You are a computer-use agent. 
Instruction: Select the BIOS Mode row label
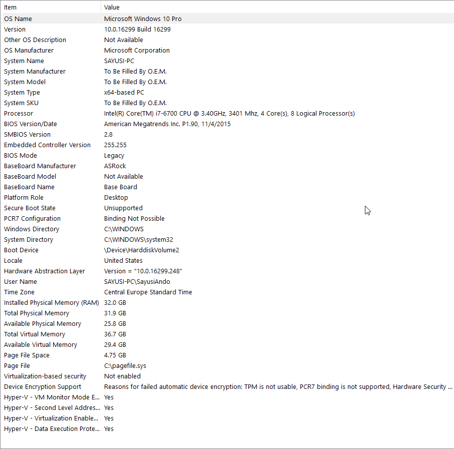pyautogui.click(x=21, y=156)
